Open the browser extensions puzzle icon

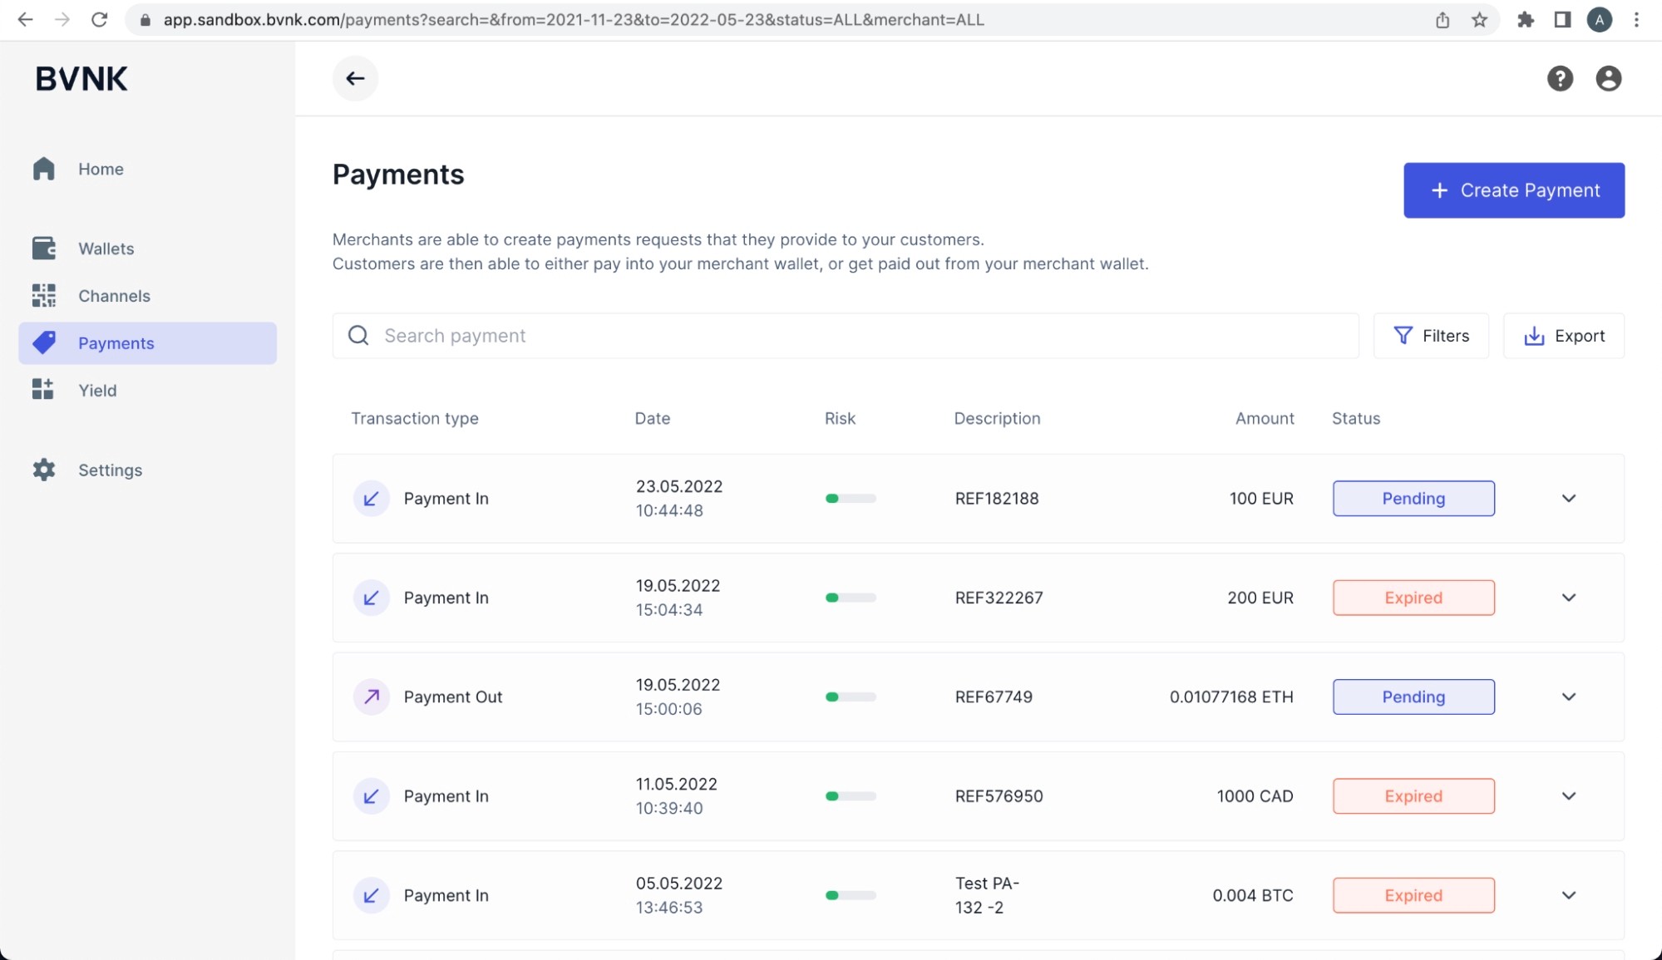(x=1525, y=20)
